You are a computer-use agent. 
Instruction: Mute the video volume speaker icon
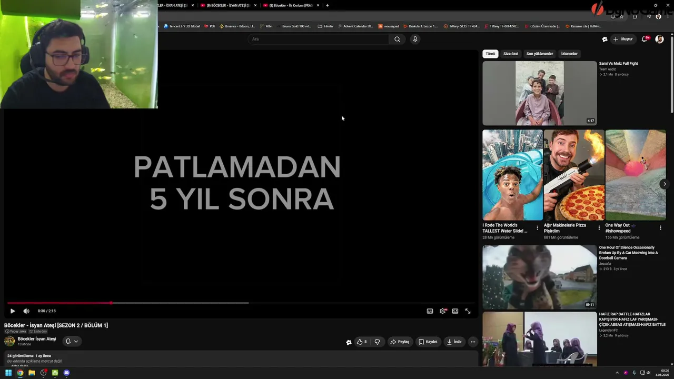tap(26, 311)
